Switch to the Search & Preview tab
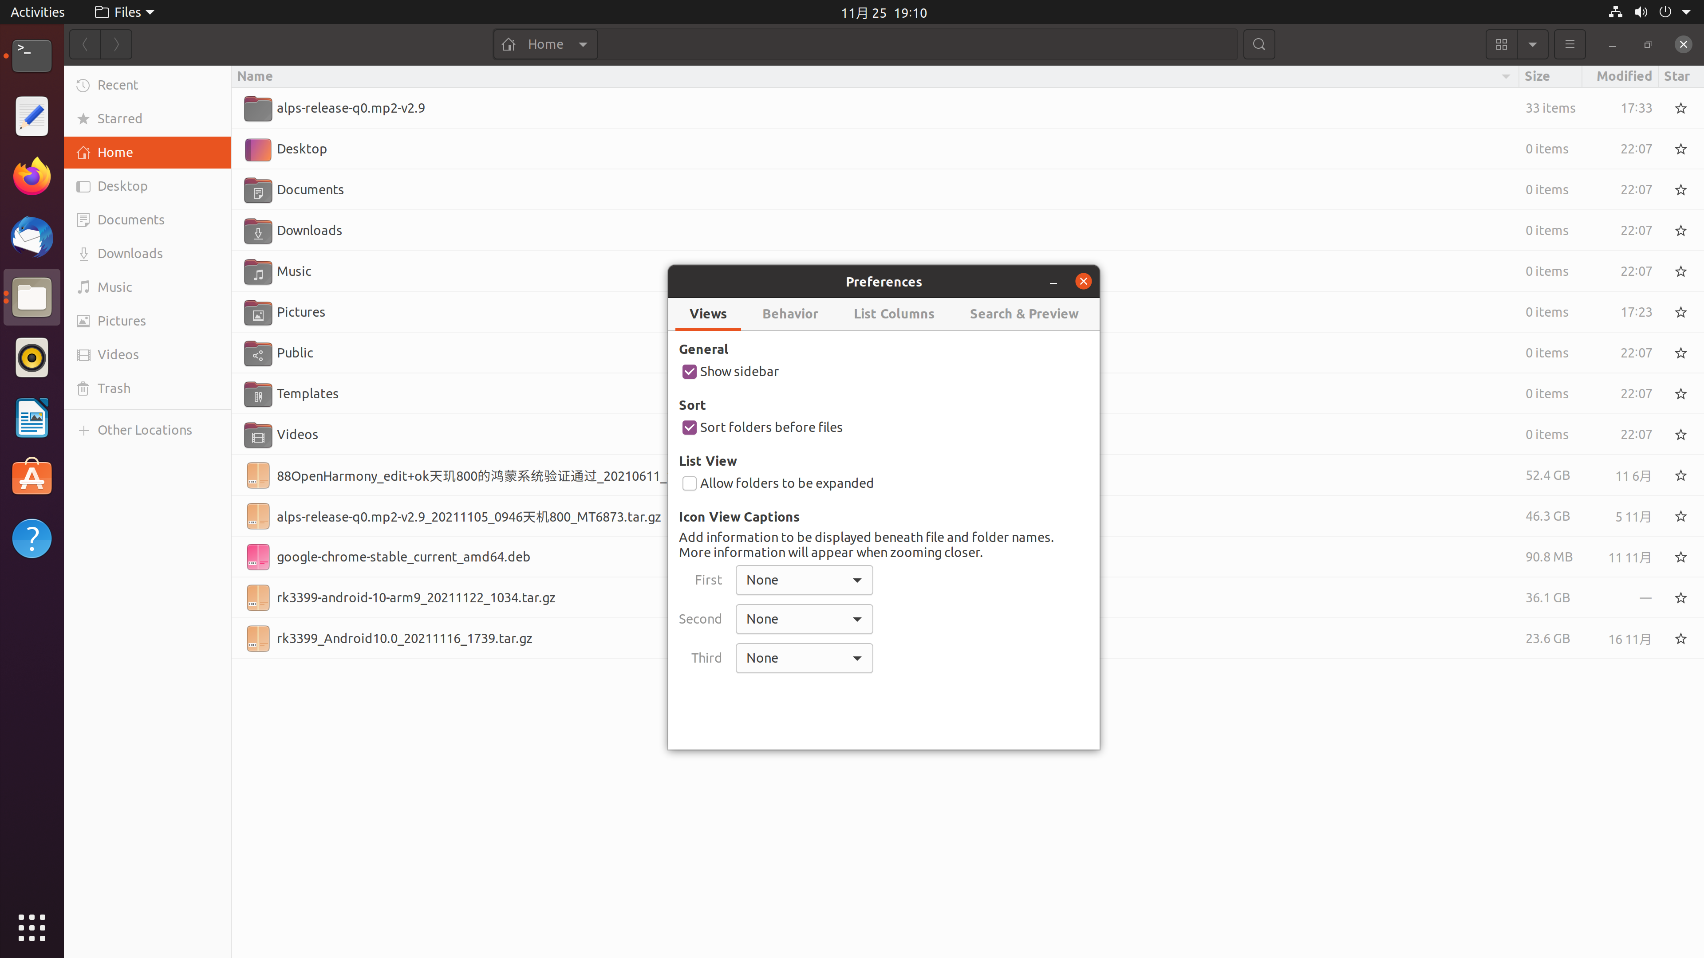Screen dimensions: 1704x958 pyautogui.click(x=1023, y=314)
